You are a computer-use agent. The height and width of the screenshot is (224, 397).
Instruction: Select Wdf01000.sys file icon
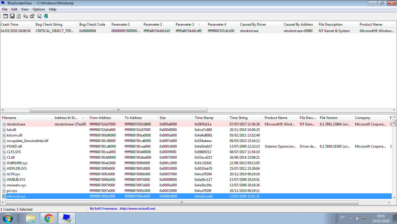[x=4, y=163]
